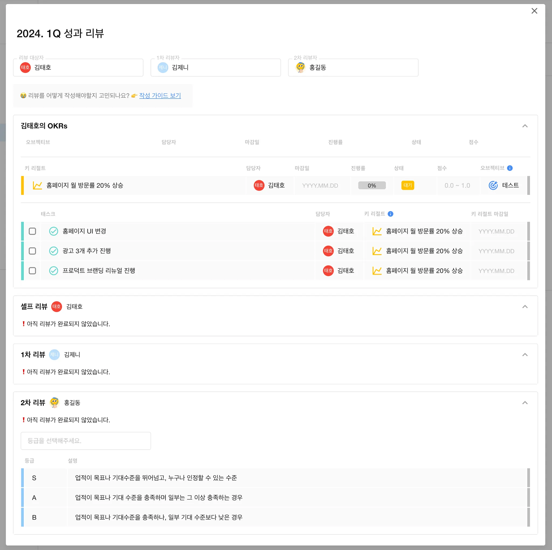Open the 작성 가이드 보기 link

click(160, 96)
